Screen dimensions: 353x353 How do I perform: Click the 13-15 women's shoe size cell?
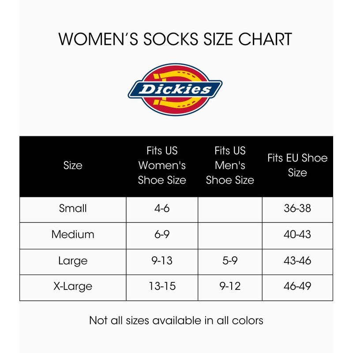click(x=162, y=286)
